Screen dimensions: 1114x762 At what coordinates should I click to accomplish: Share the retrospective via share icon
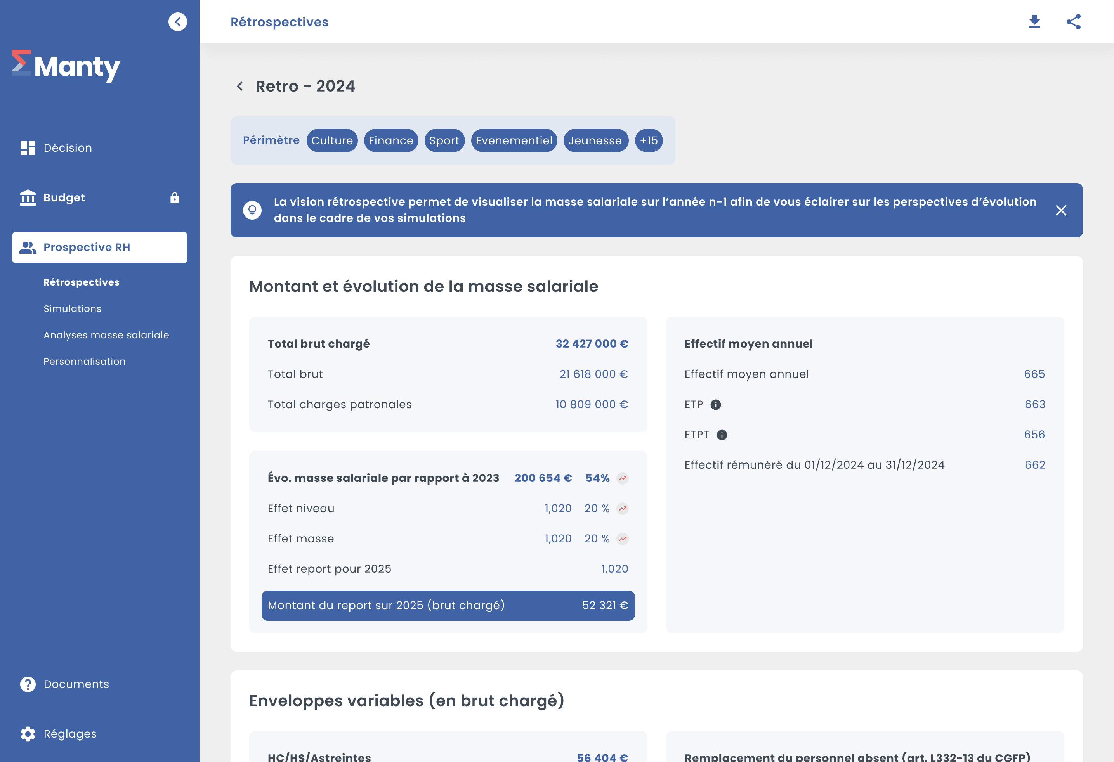click(1073, 22)
